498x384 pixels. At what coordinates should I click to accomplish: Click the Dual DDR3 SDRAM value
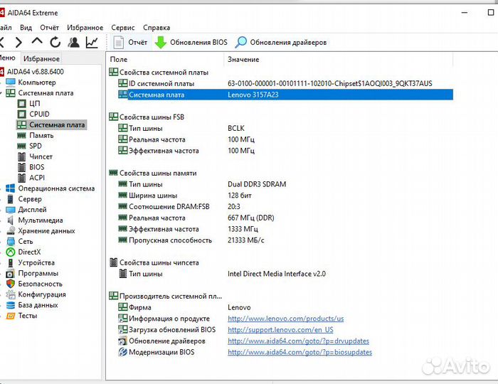tap(257, 184)
